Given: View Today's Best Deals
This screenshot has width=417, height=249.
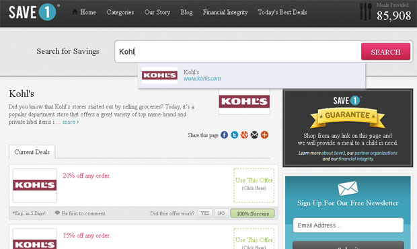Looking at the screenshot, I should pos(282,12).
